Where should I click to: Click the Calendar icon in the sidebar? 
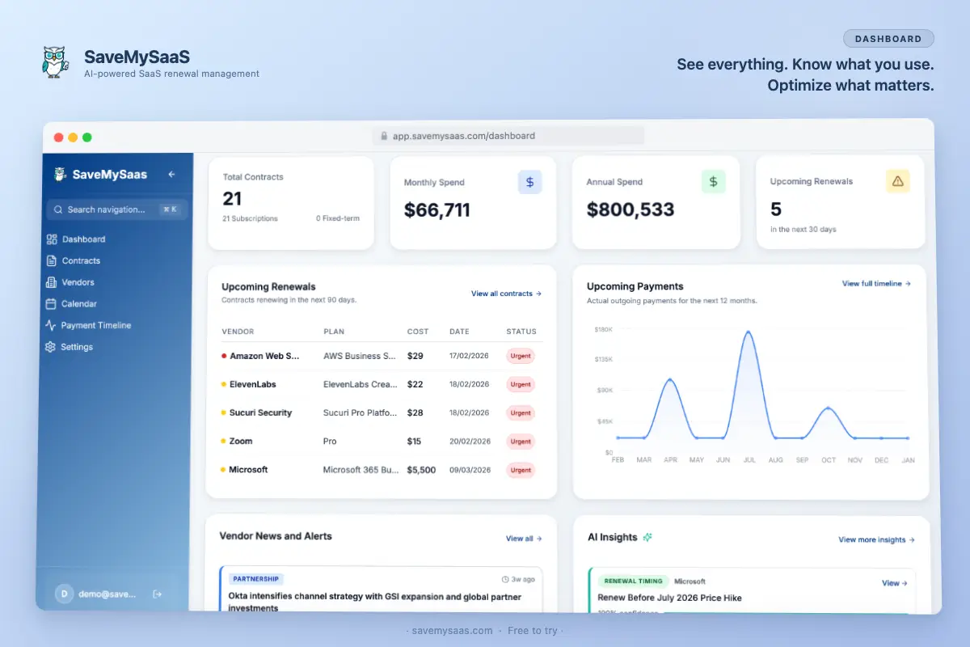[x=52, y=304]
